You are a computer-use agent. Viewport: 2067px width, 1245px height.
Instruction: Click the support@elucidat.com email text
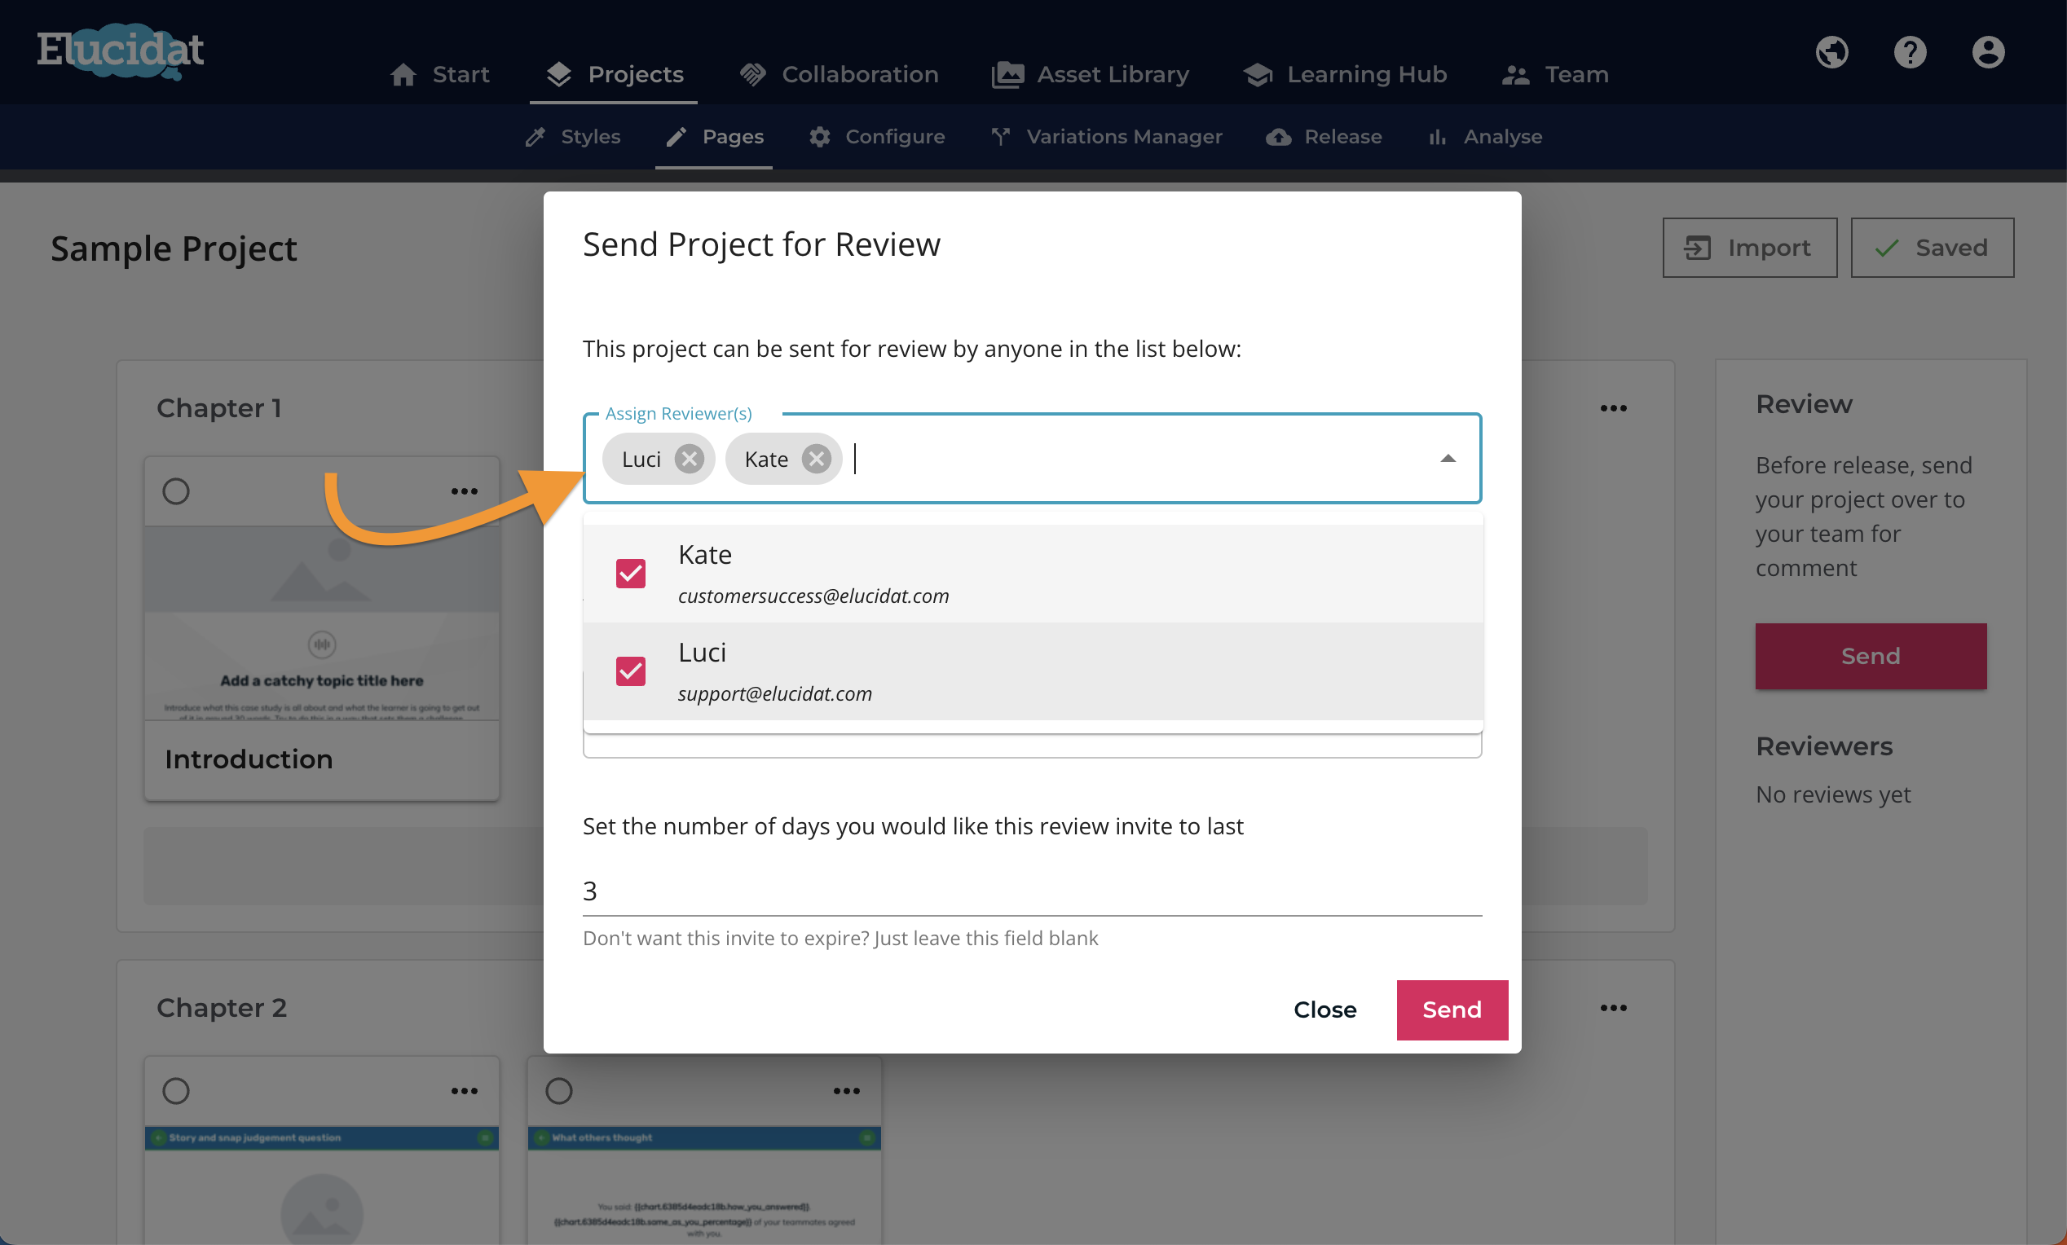point(775,694)
